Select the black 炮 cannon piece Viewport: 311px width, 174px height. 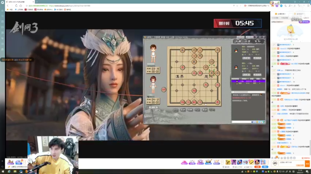211,61
